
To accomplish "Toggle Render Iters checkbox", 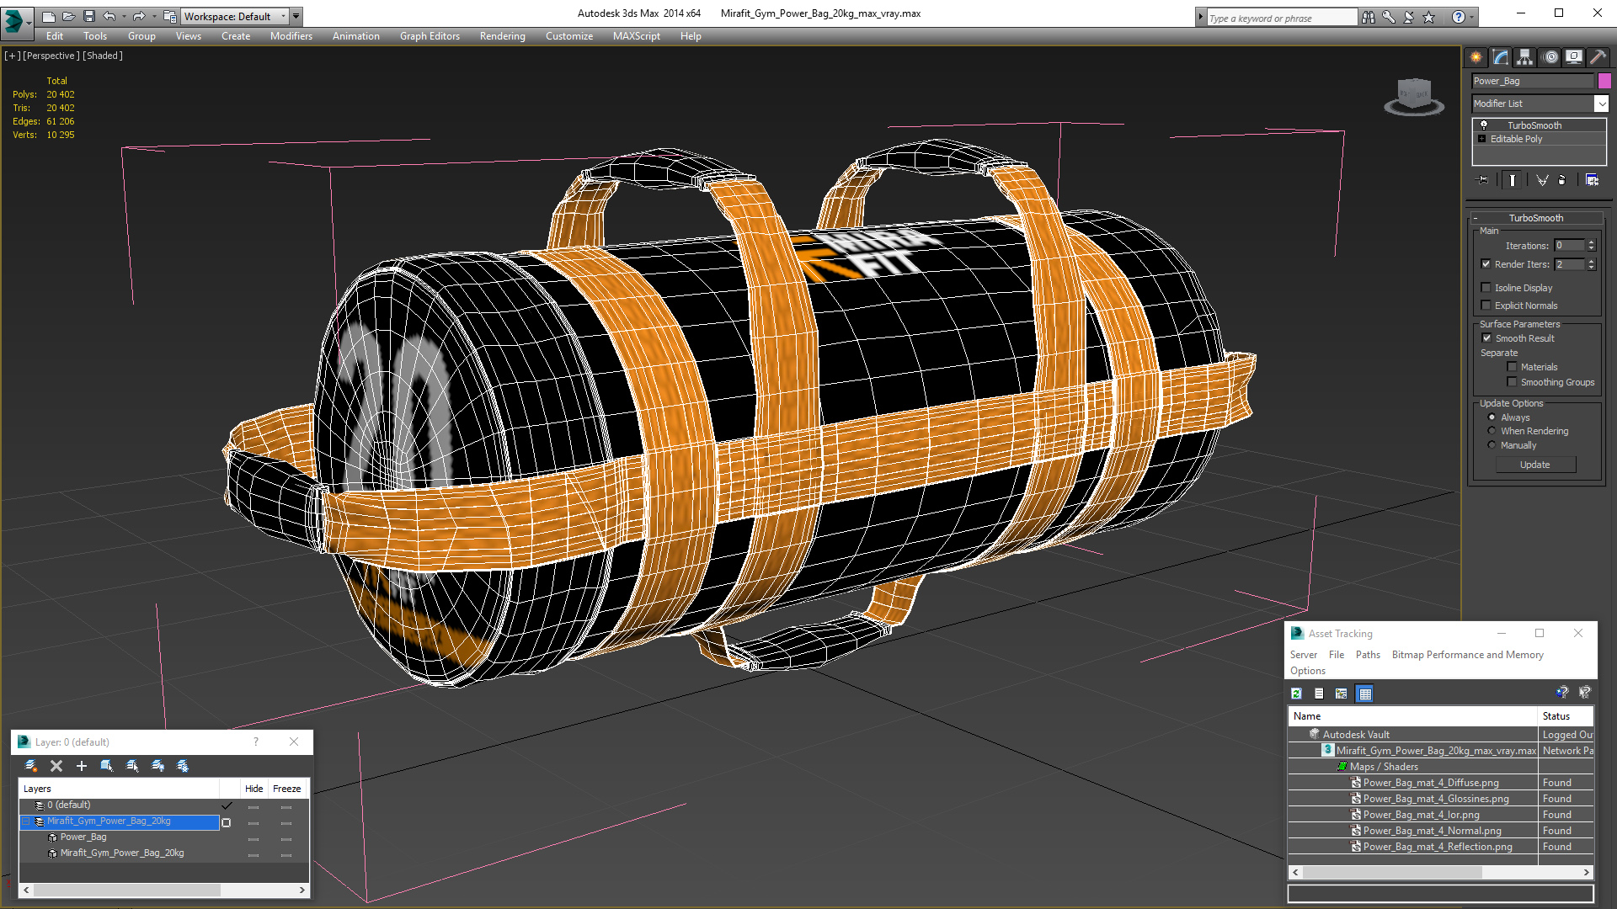I will [1486, 264].
